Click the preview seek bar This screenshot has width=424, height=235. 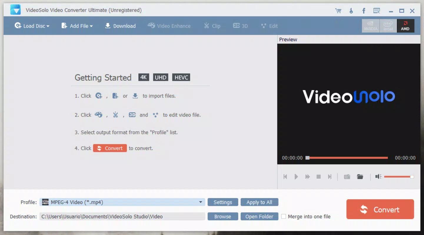tap(347, 158)
